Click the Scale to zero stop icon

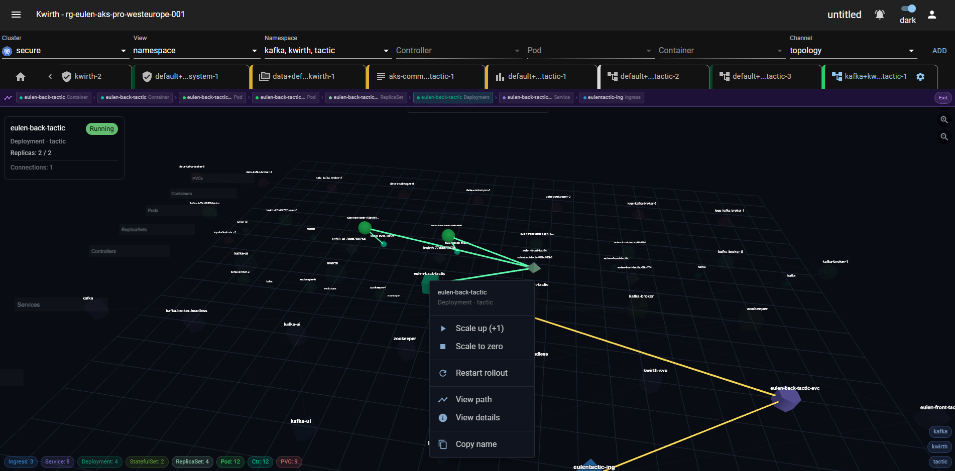click(x=443, y=347)
